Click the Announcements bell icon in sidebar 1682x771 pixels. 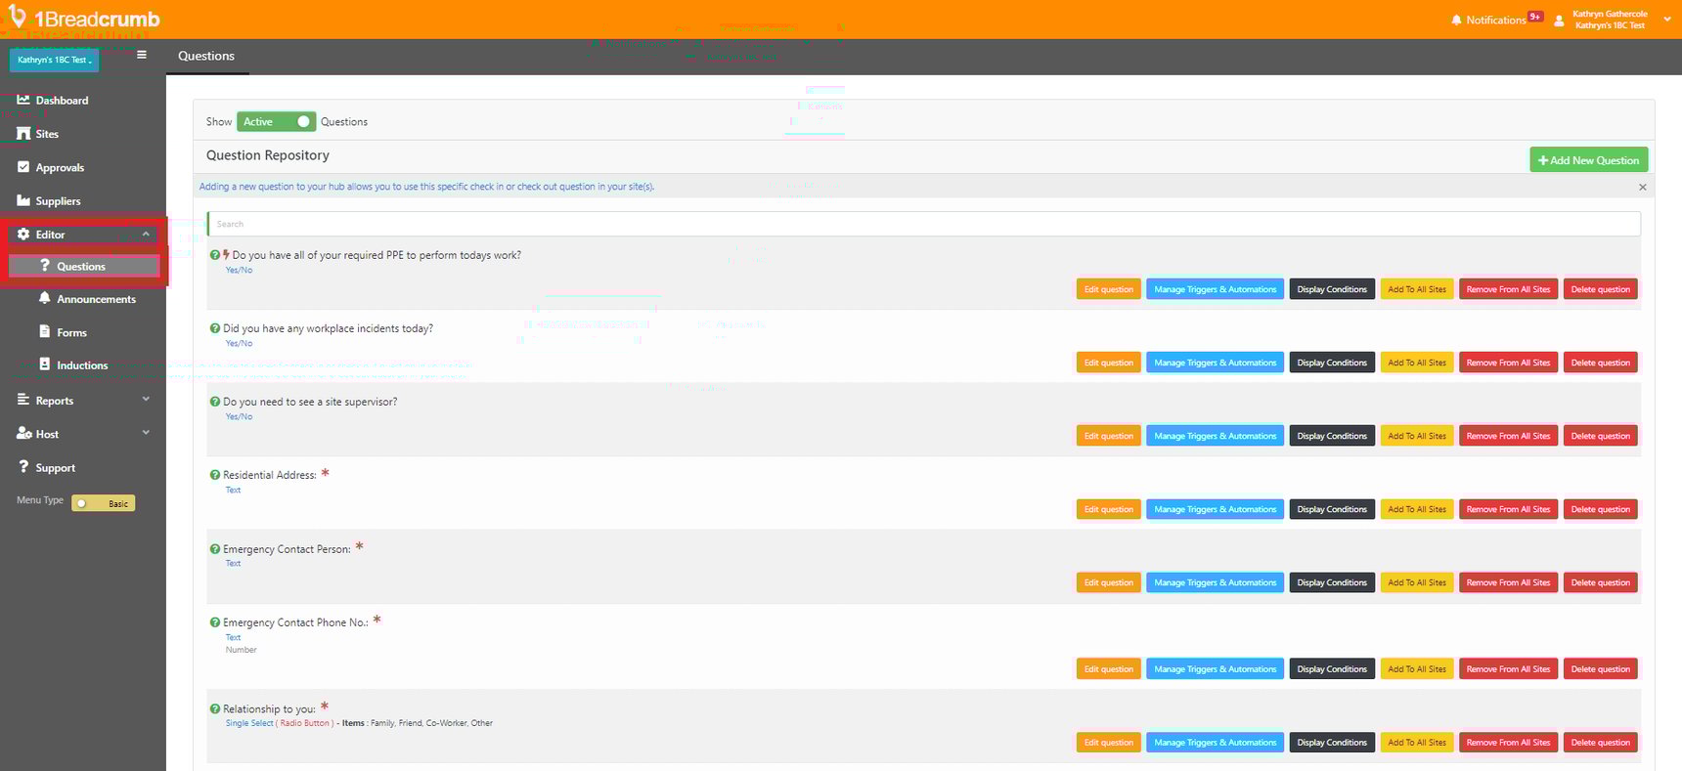click(x=44, y=298)
